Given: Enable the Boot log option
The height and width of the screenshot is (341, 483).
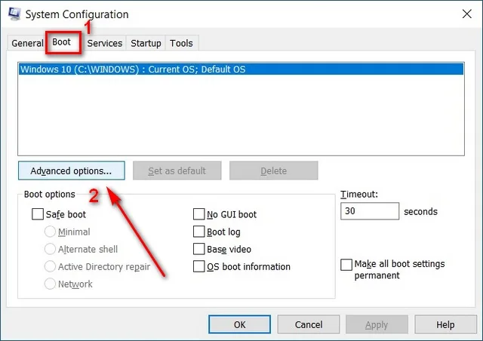Looking at the screenshot, I should tap(198, 232).
